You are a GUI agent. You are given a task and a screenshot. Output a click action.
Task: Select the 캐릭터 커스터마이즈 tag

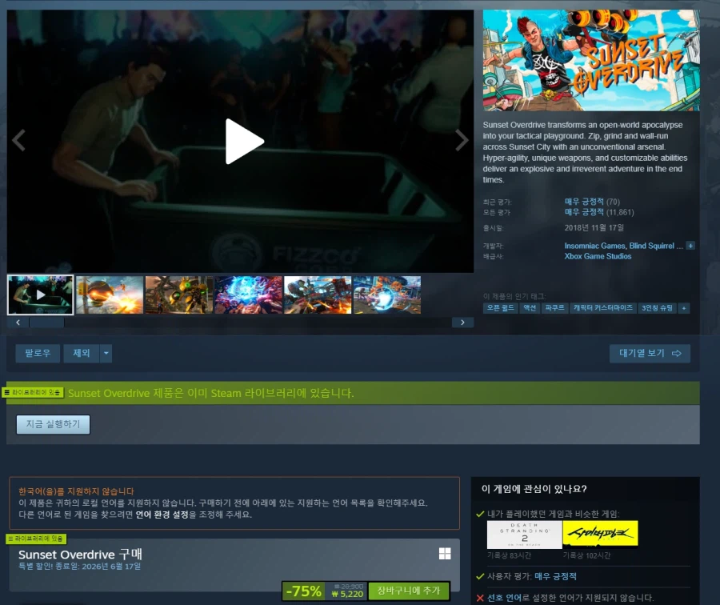603,308
